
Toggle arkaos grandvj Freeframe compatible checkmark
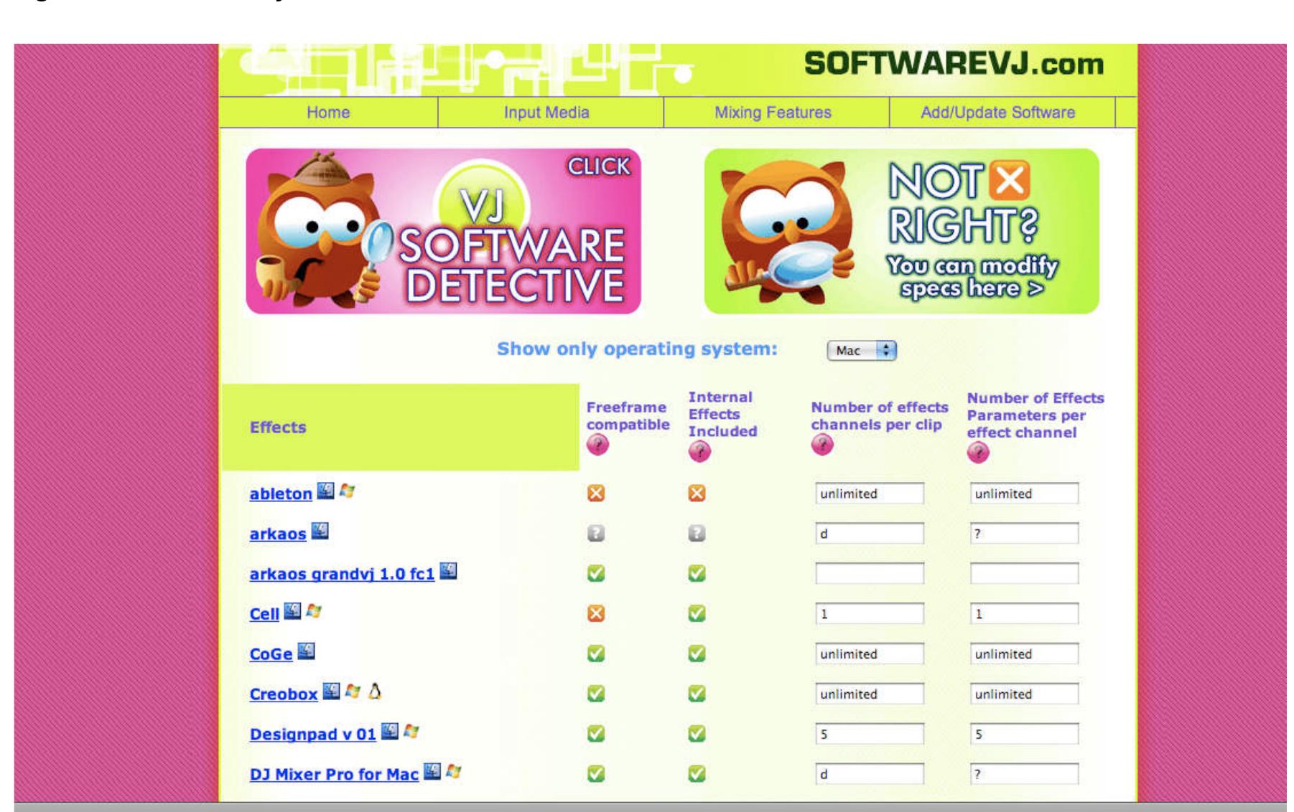tap(596, 574)
